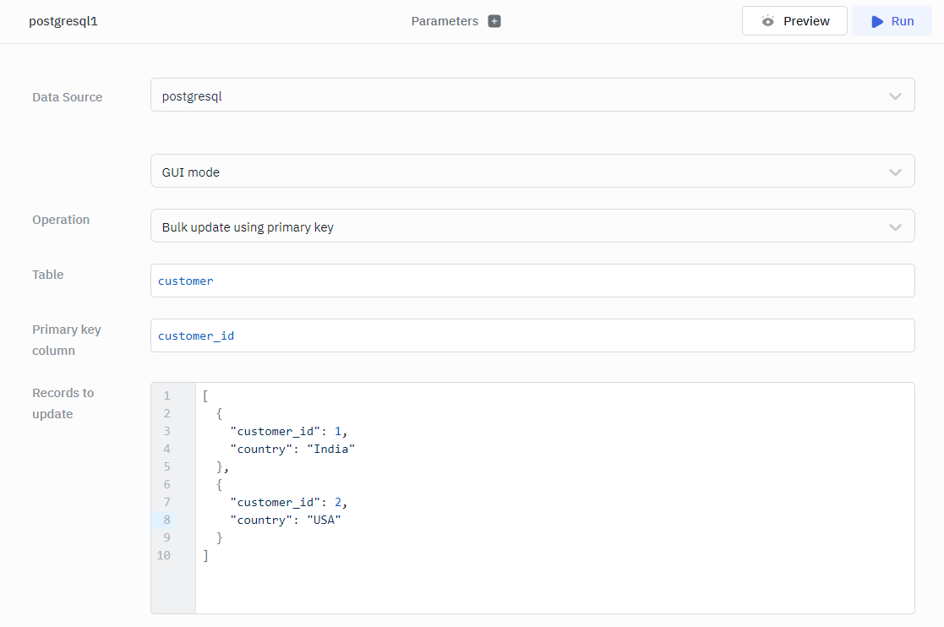Image resolution: width=944 pixels, height=627 pixels.
Task: Focus the Table field containing customer
Action: (532, 281)
